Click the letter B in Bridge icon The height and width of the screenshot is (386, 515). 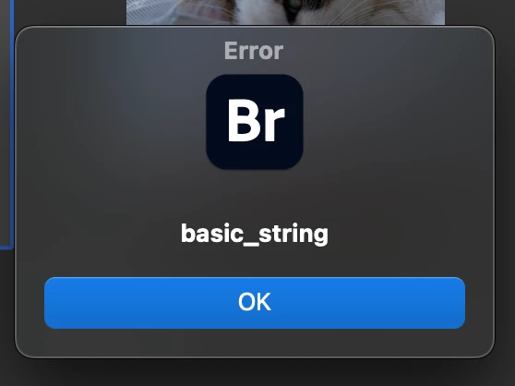(243, 120)
